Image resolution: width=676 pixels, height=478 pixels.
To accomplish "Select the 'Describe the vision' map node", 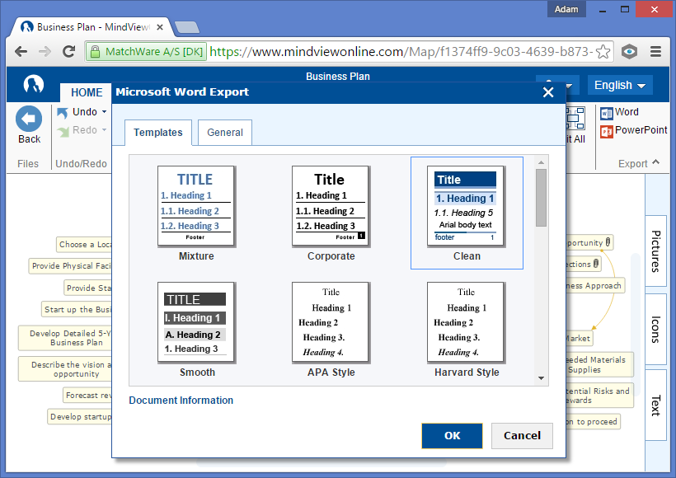I will [x=65, y=369].
